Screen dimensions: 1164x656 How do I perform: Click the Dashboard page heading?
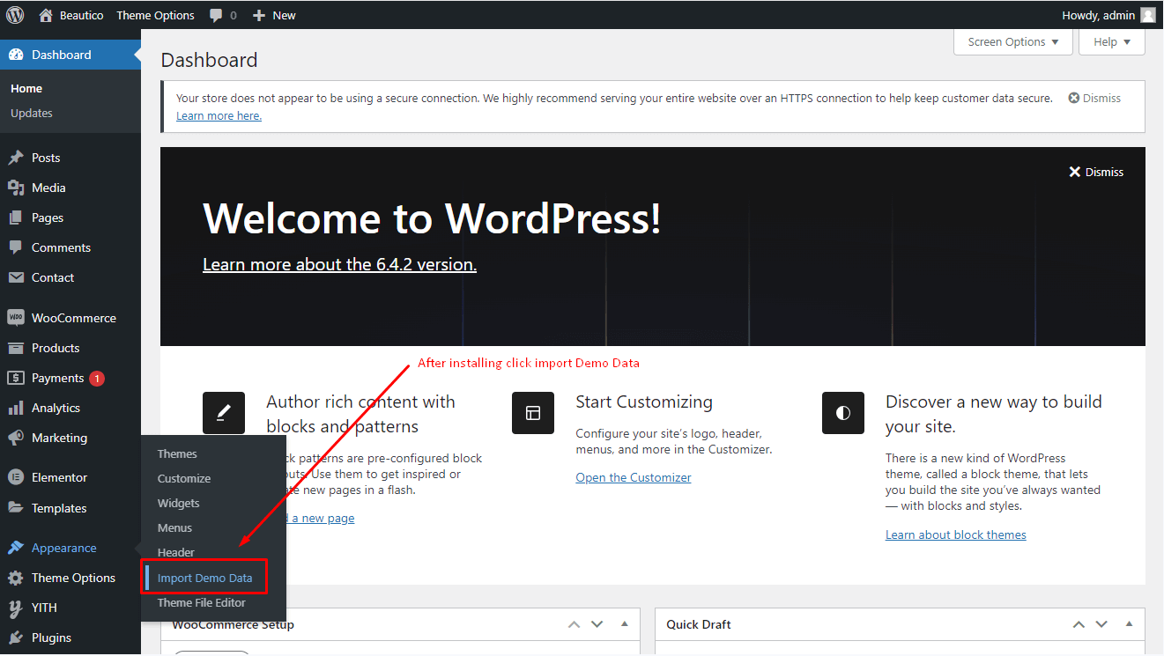(x=210, y=60)
